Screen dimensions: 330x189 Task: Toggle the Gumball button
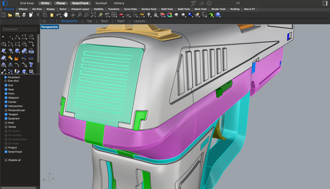[101, 3]
